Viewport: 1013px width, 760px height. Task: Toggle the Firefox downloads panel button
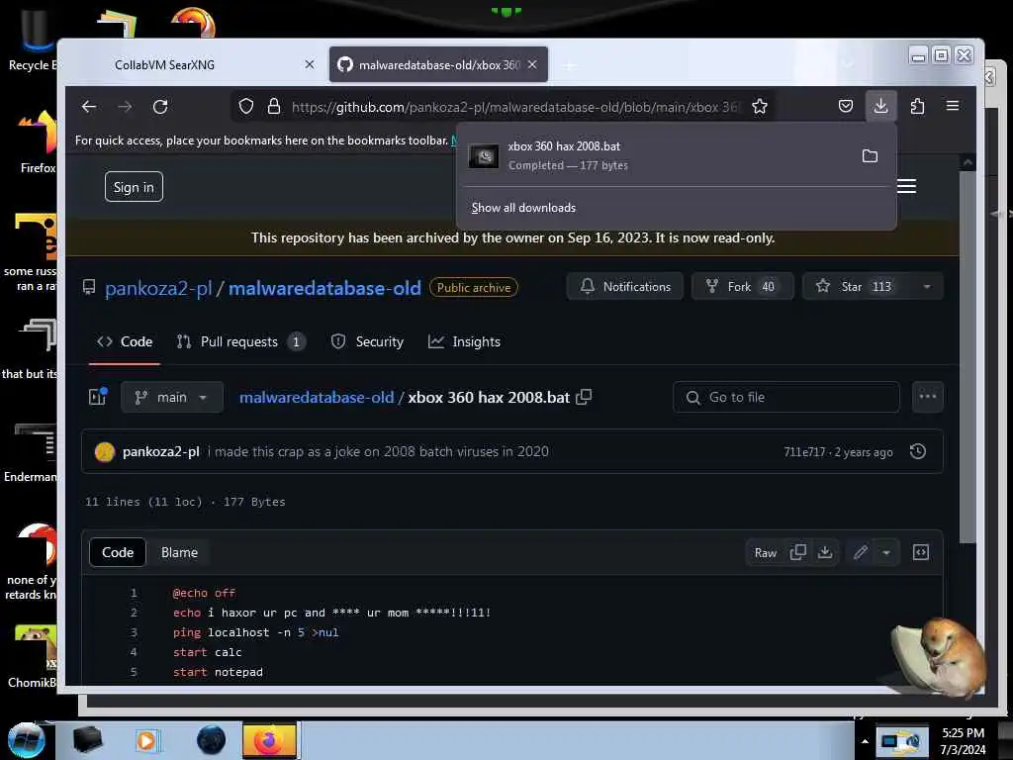[x=880, y=106]
